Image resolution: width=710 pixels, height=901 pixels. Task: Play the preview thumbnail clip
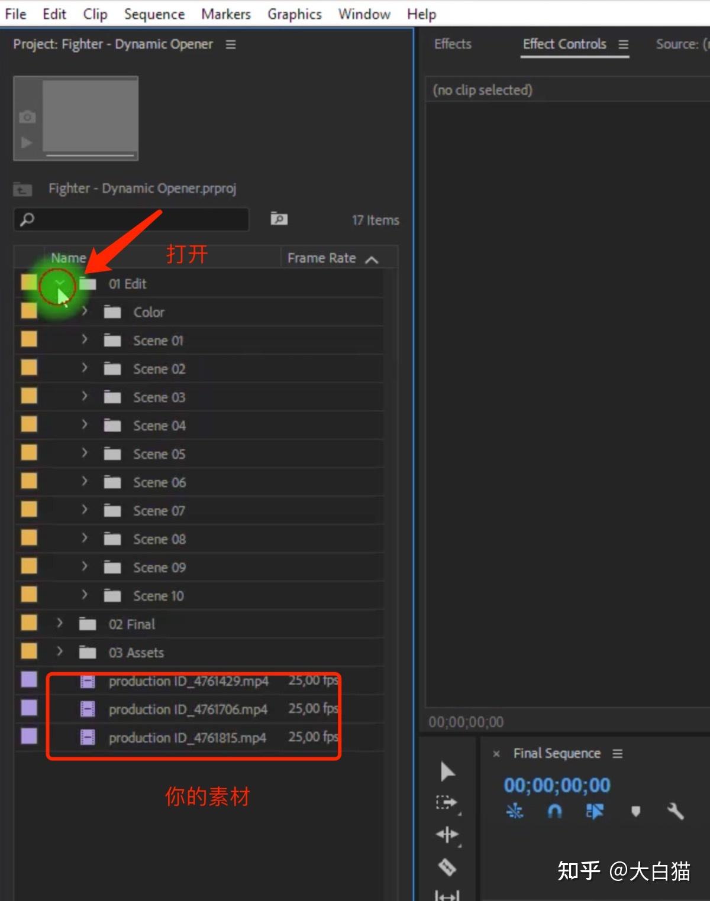[x=27, y=142]
